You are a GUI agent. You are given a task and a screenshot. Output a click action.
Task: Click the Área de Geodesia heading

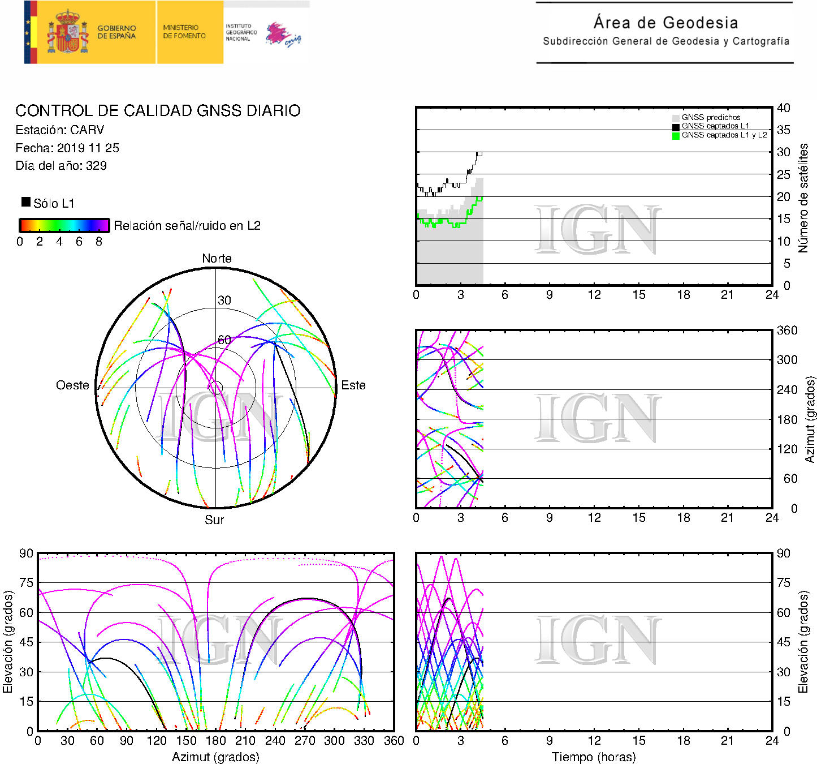[665, 23]
